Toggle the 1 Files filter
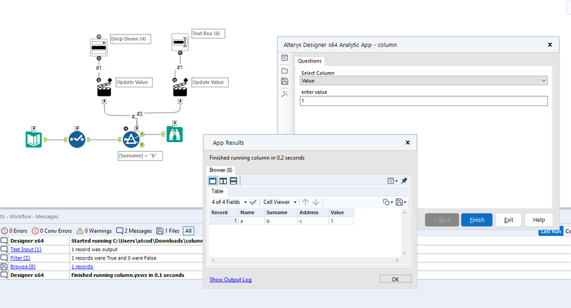Viewport: 571px width, 308px height. click(168, 231)
